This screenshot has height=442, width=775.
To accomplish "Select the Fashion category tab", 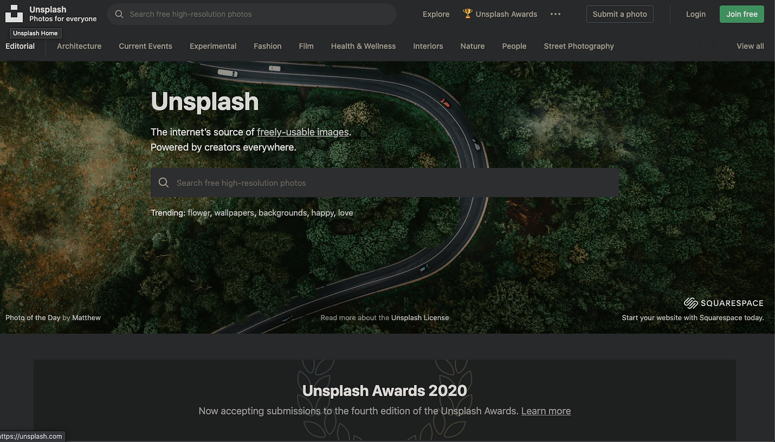I will [x=268, y=46].
